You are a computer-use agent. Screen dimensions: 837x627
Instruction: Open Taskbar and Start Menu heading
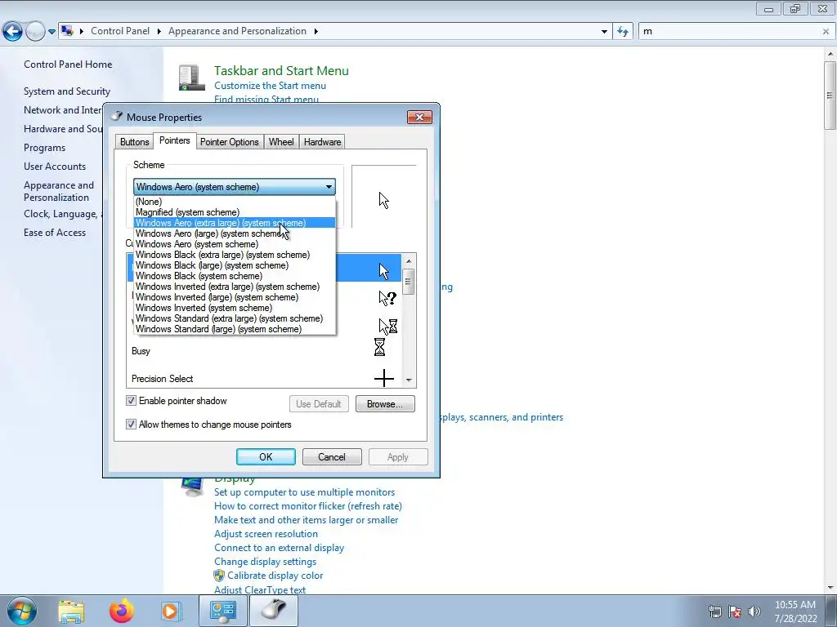point(281,70)
